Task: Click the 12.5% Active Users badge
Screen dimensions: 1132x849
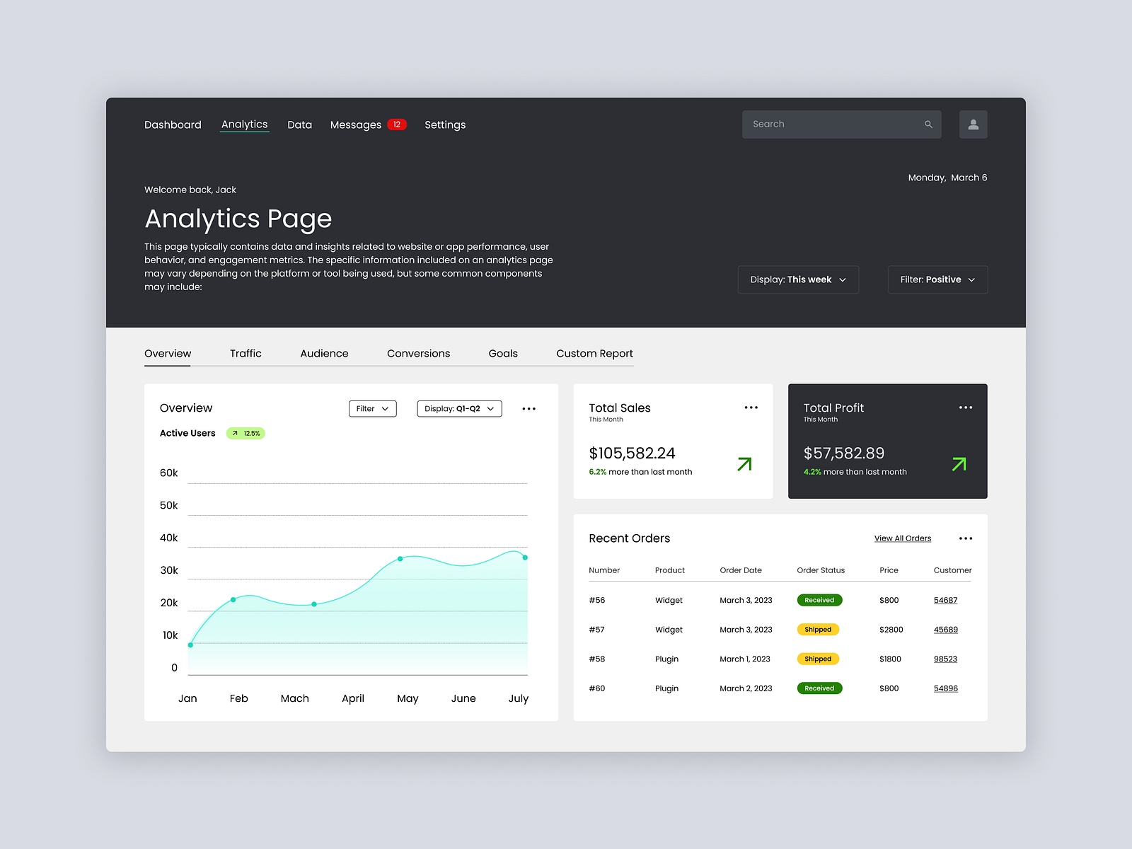Action: coord(246,433)
